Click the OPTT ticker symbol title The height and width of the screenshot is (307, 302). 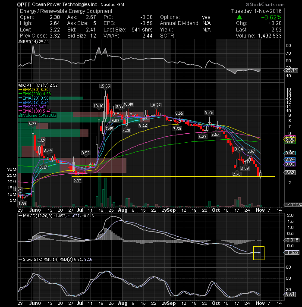point(24,4)
